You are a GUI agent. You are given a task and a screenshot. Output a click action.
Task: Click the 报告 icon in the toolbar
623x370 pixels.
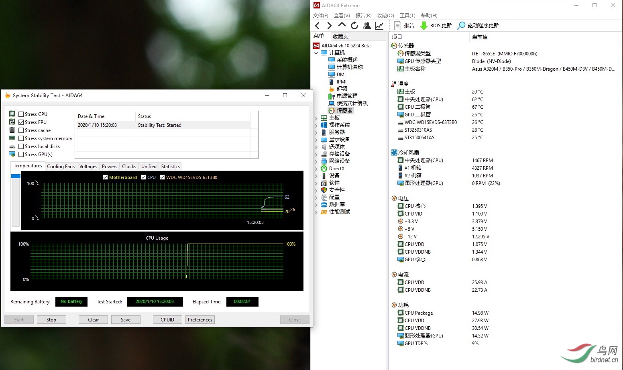point(403,25)
